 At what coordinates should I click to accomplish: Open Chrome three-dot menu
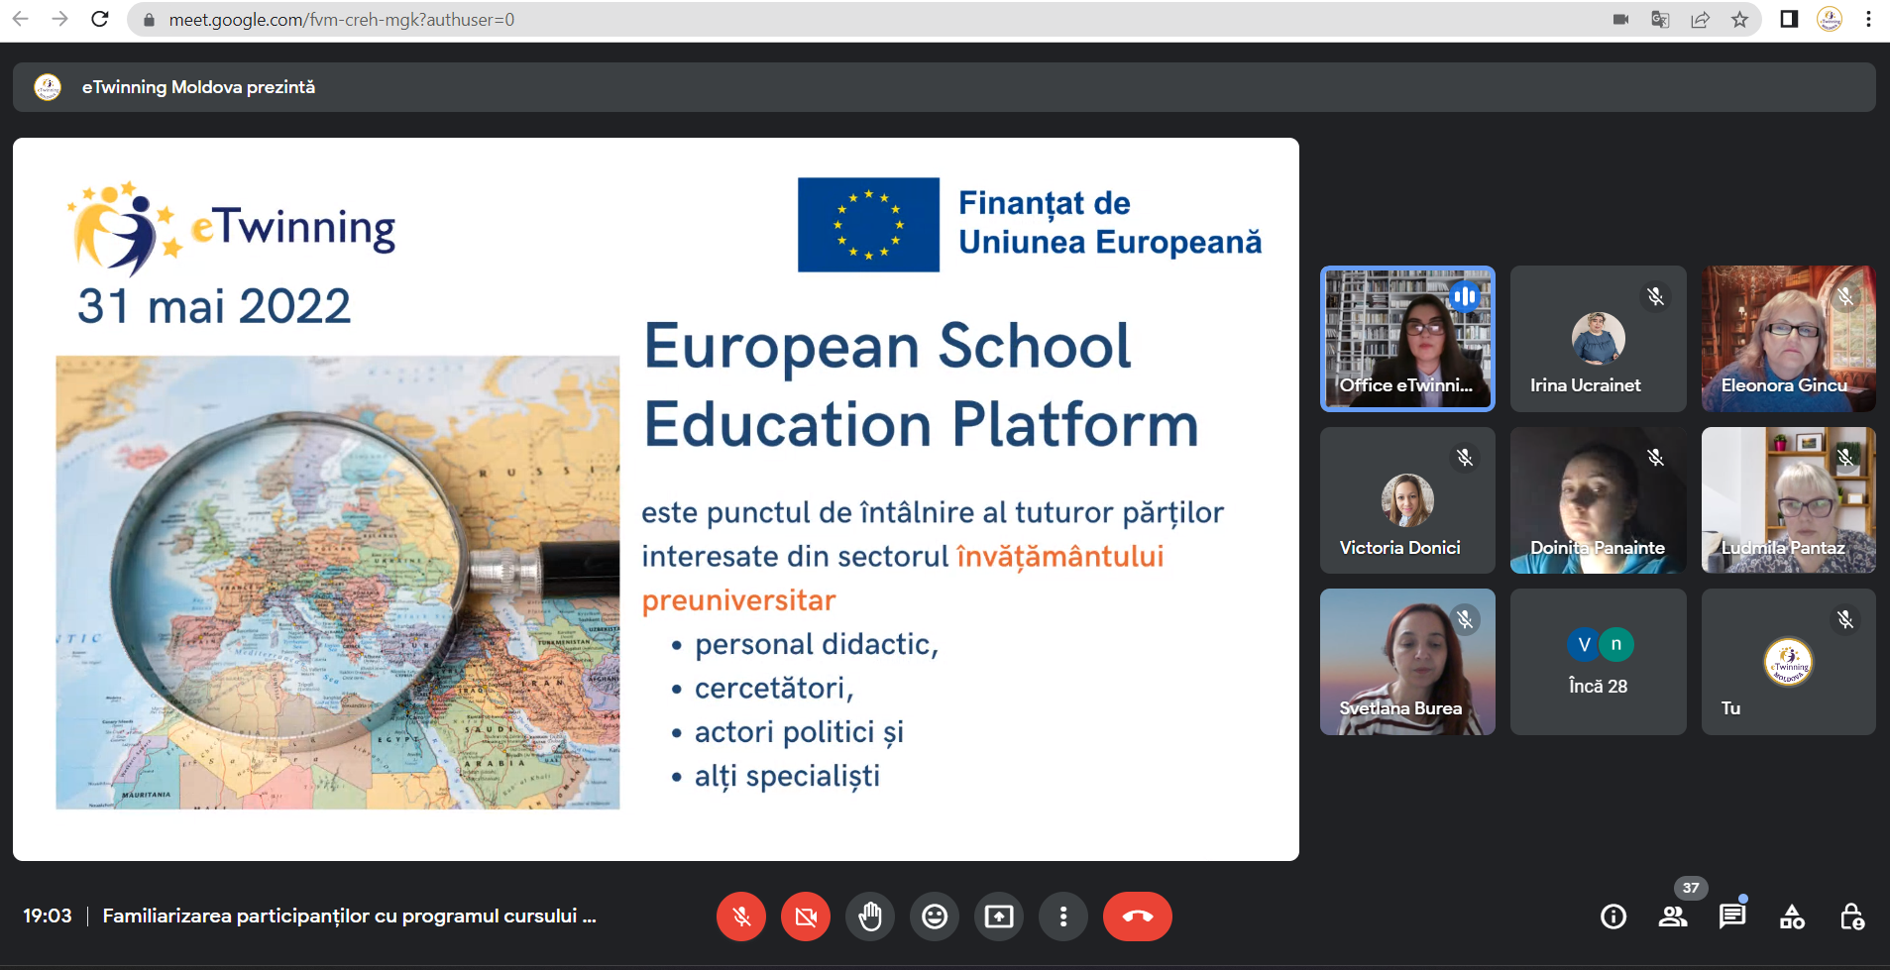[x=1868, y=19]
